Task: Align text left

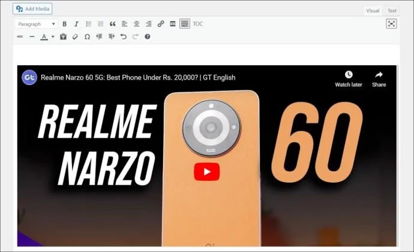Action: click(124, 24)
